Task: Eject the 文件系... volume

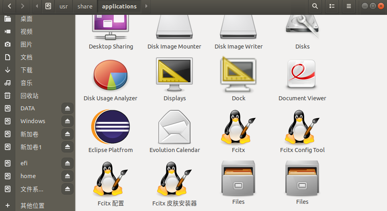Action: pyautogui.click(x=68, y=189)
